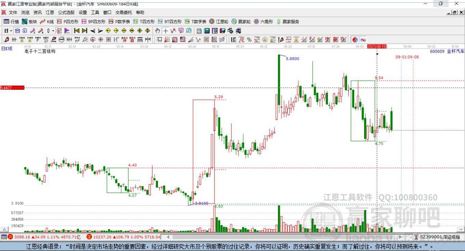Click the n² square number tool icon

(77, 40)
